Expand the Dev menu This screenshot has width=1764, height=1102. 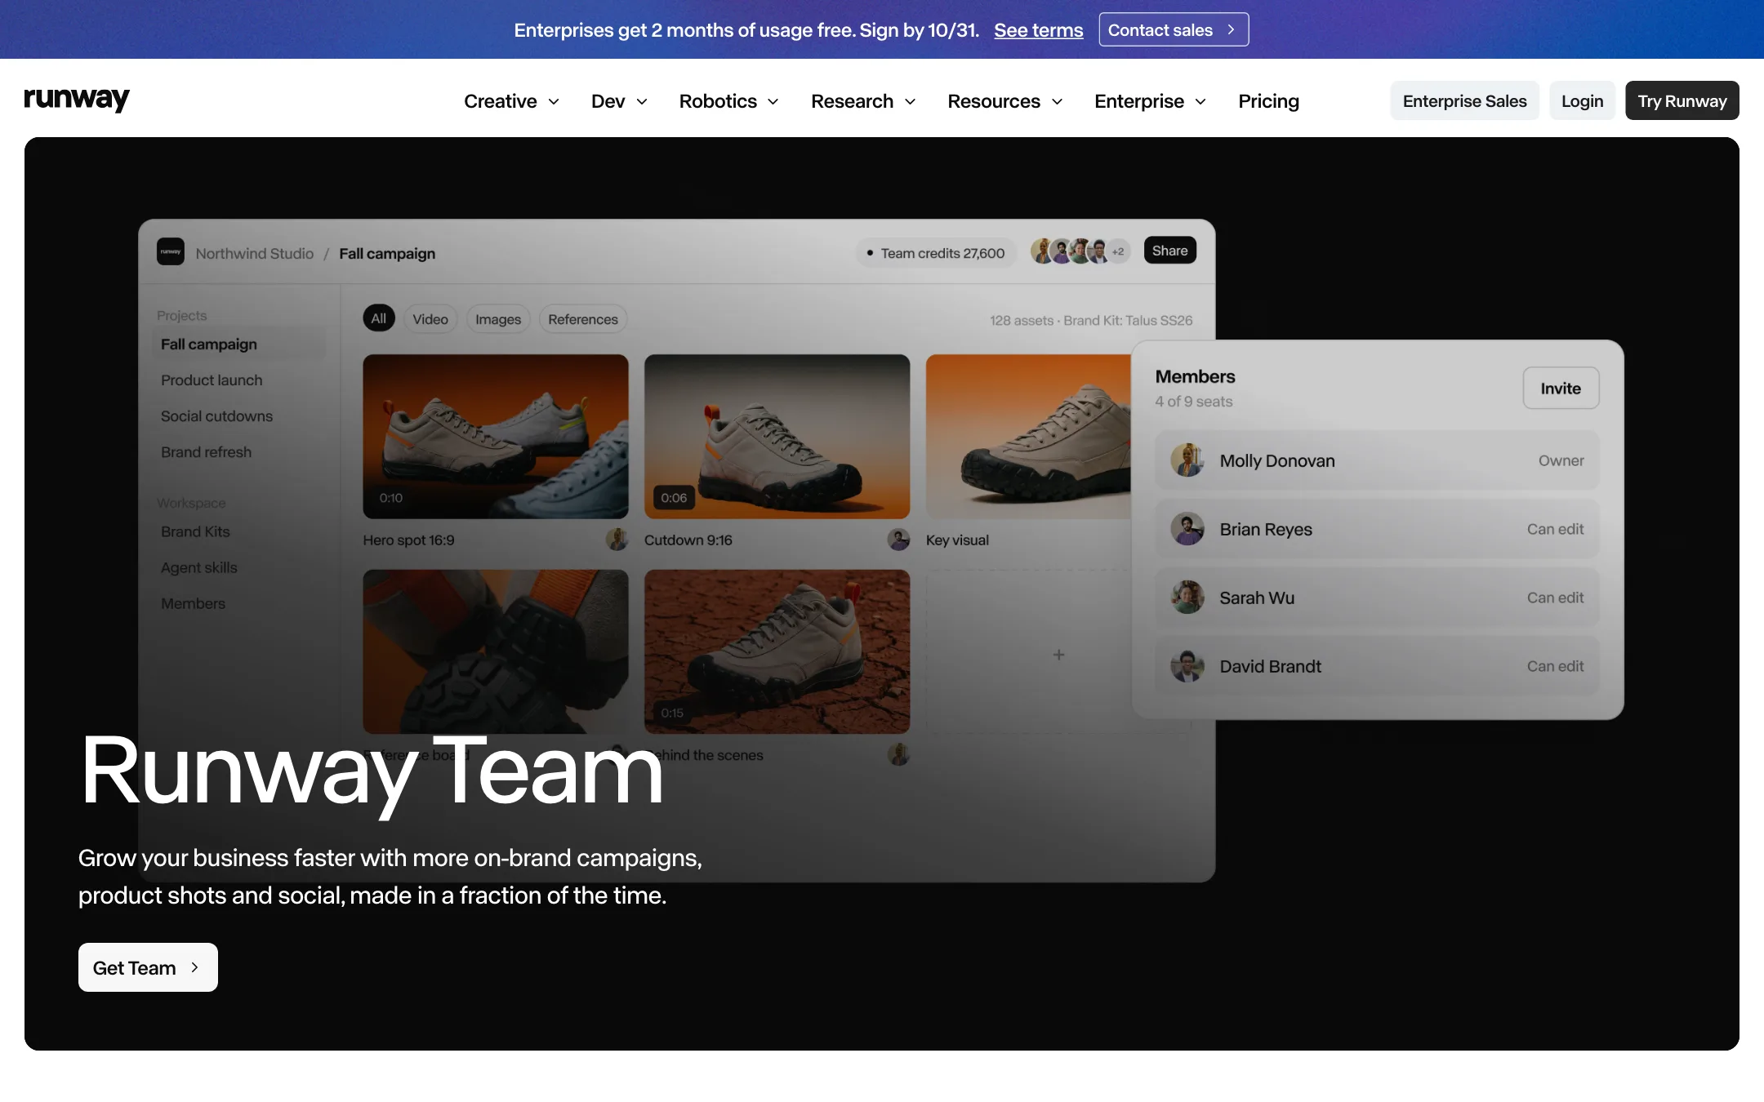(x=619, y=101)
